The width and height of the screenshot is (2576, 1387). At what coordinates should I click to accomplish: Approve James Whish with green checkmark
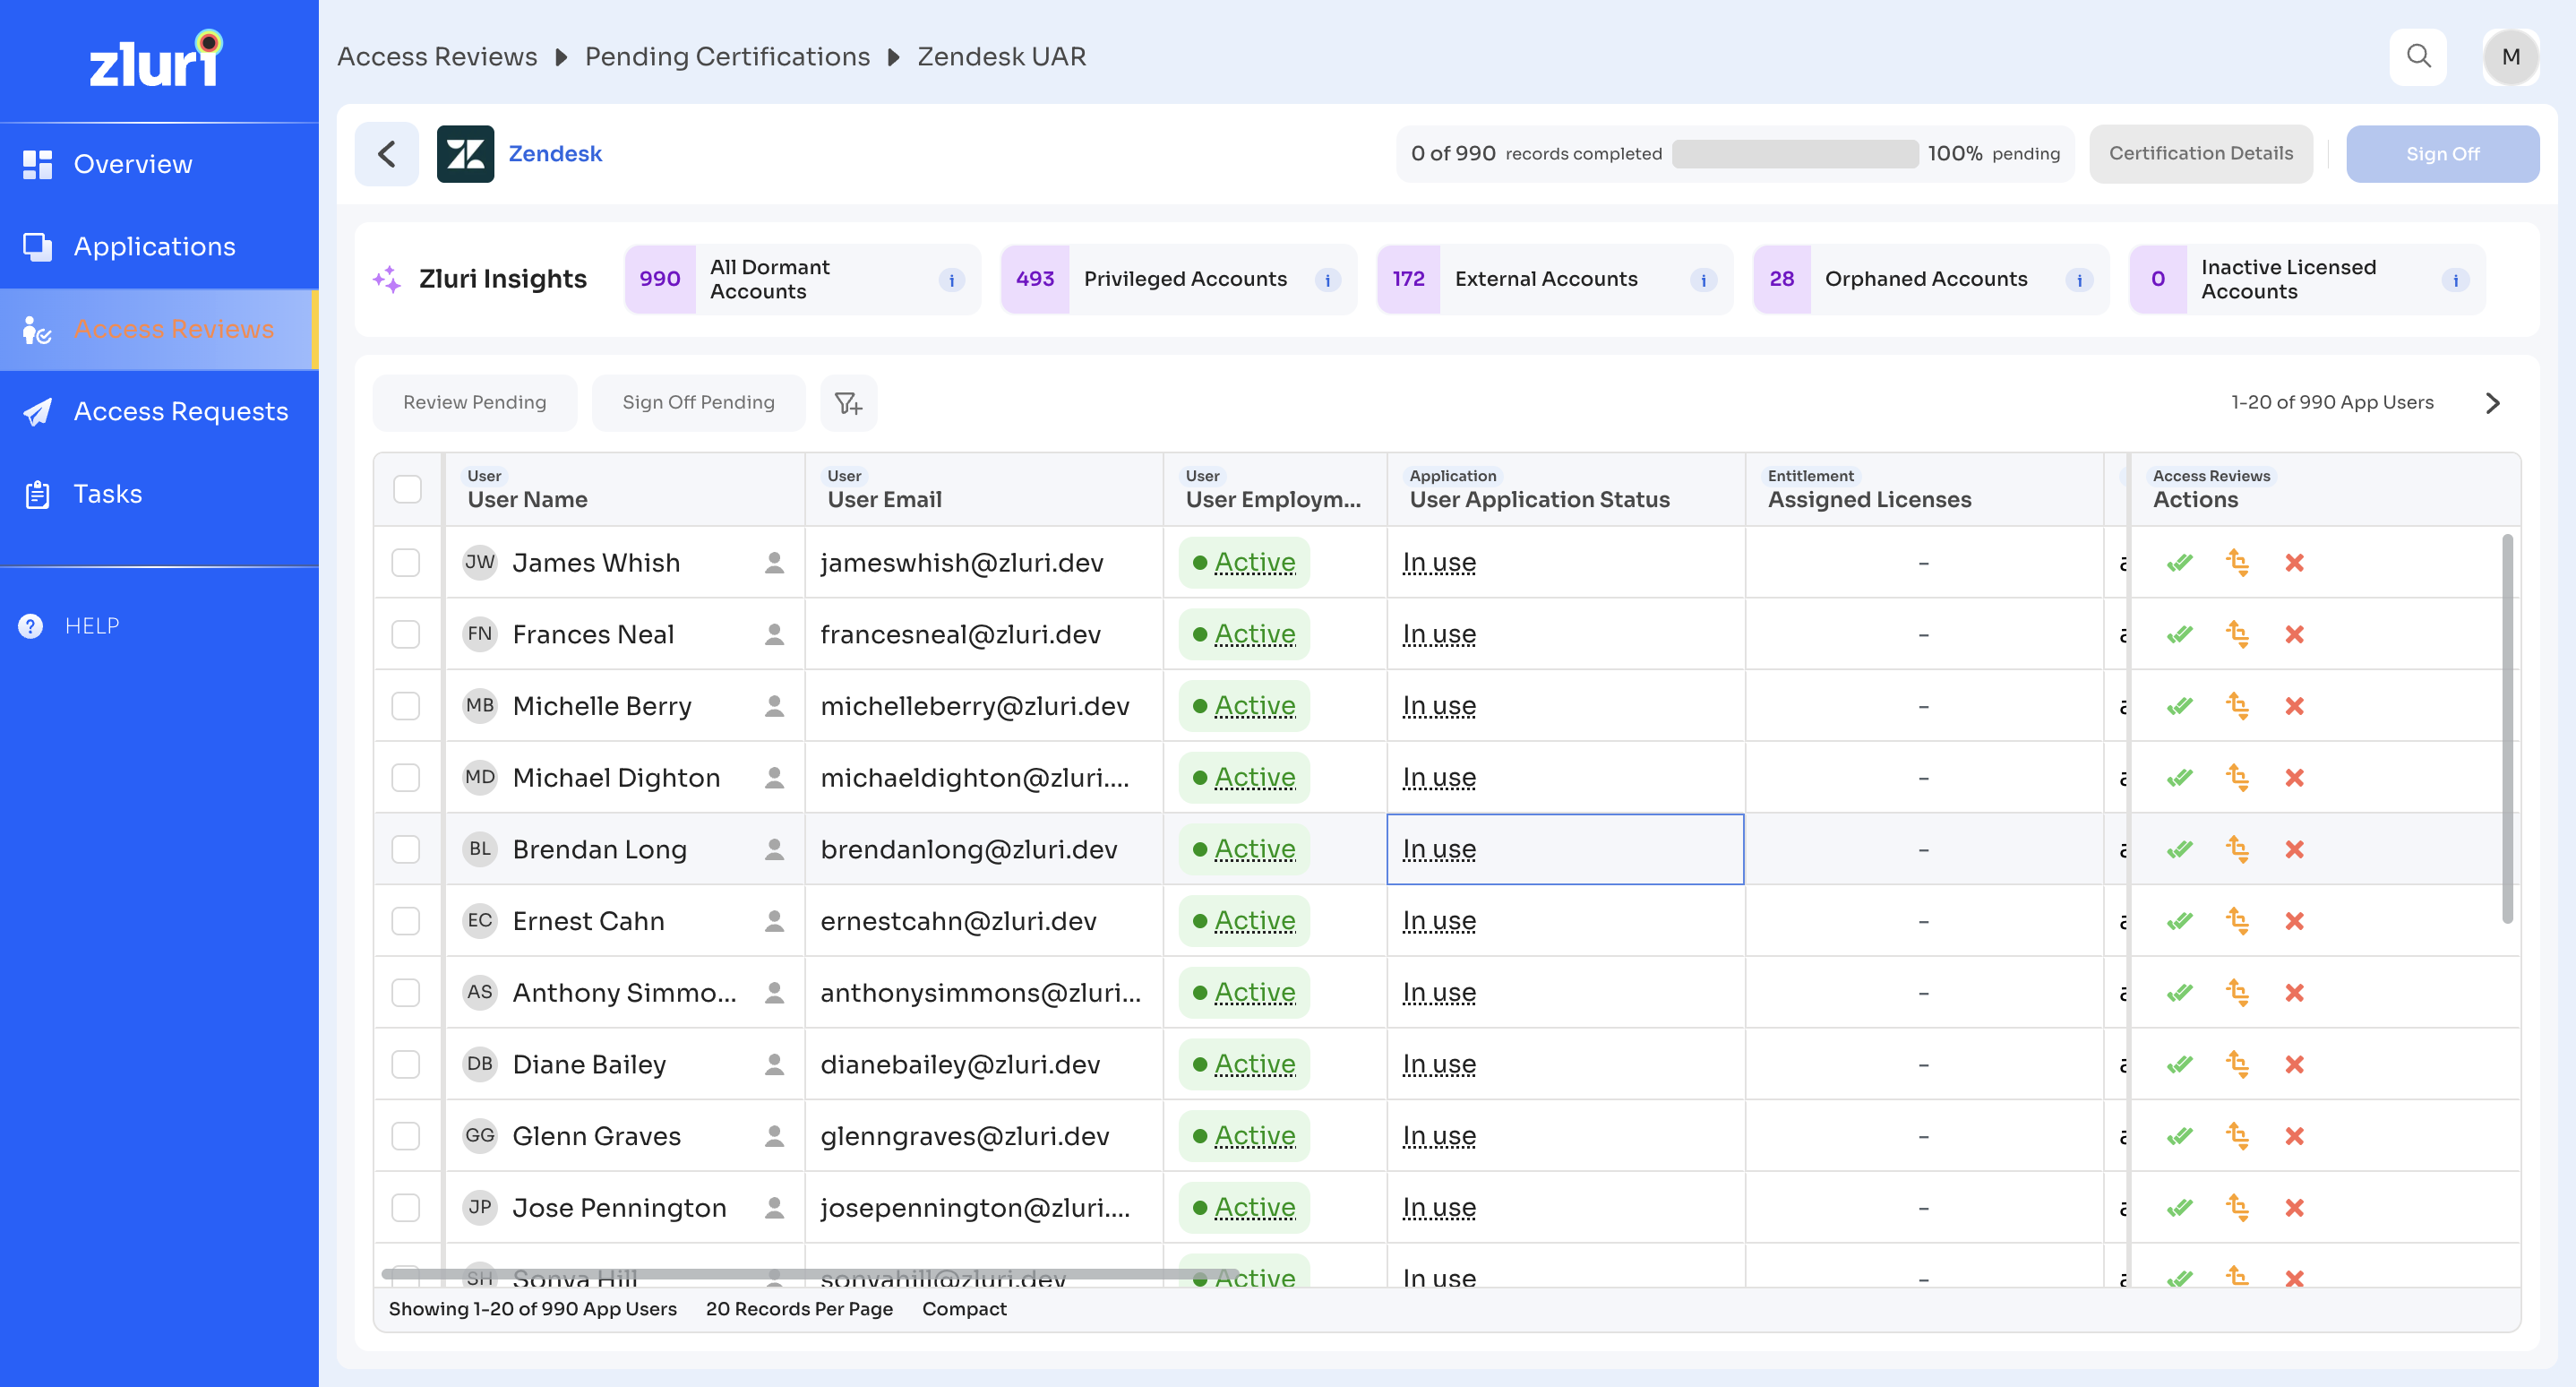[x=2179, y=563]
